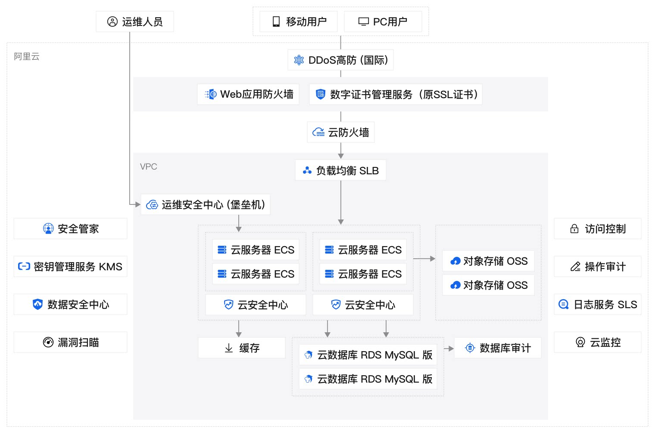Click the shield icon of 数字证书管理服务
This screenshot has width=655, height=439.
pyautogui.click(x=321, y=94)
